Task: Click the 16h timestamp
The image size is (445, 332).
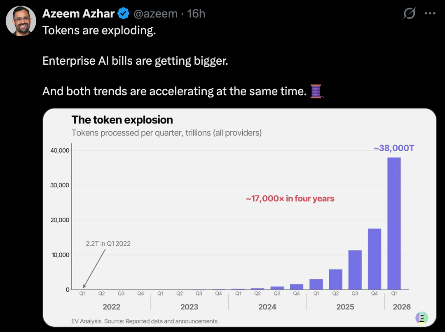Action: (196, 14)
